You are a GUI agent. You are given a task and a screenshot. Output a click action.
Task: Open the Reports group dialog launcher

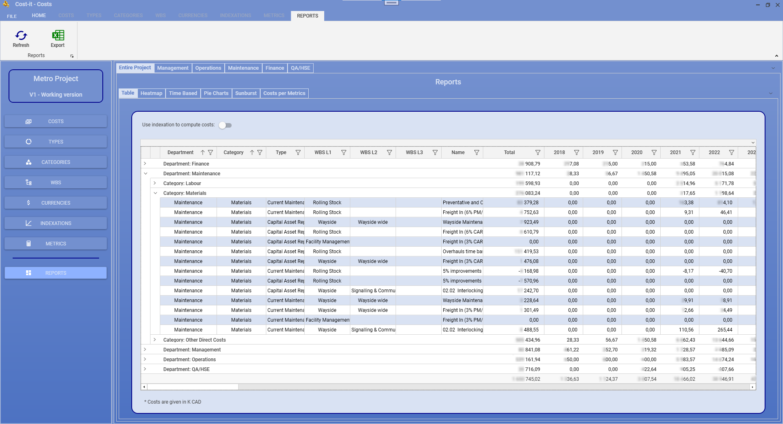pyautogui.click(x=72, y=56)
